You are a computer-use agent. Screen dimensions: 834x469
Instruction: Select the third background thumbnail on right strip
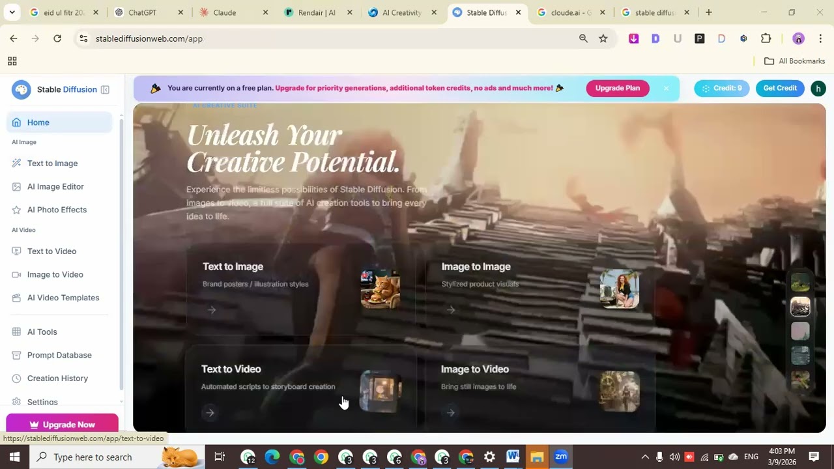click(800, 331)
